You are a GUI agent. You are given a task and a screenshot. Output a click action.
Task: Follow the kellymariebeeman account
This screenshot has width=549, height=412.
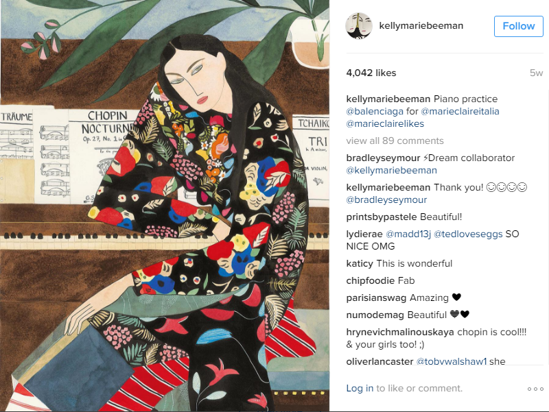click(519, 26)
